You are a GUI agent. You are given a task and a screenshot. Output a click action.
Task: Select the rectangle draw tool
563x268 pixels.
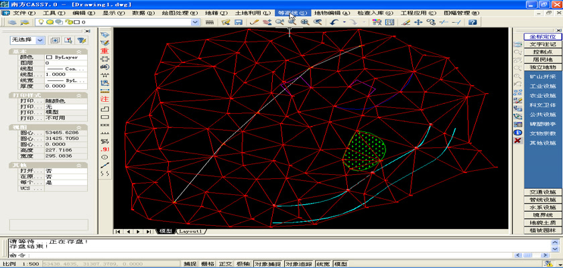[x=105, y=117]
